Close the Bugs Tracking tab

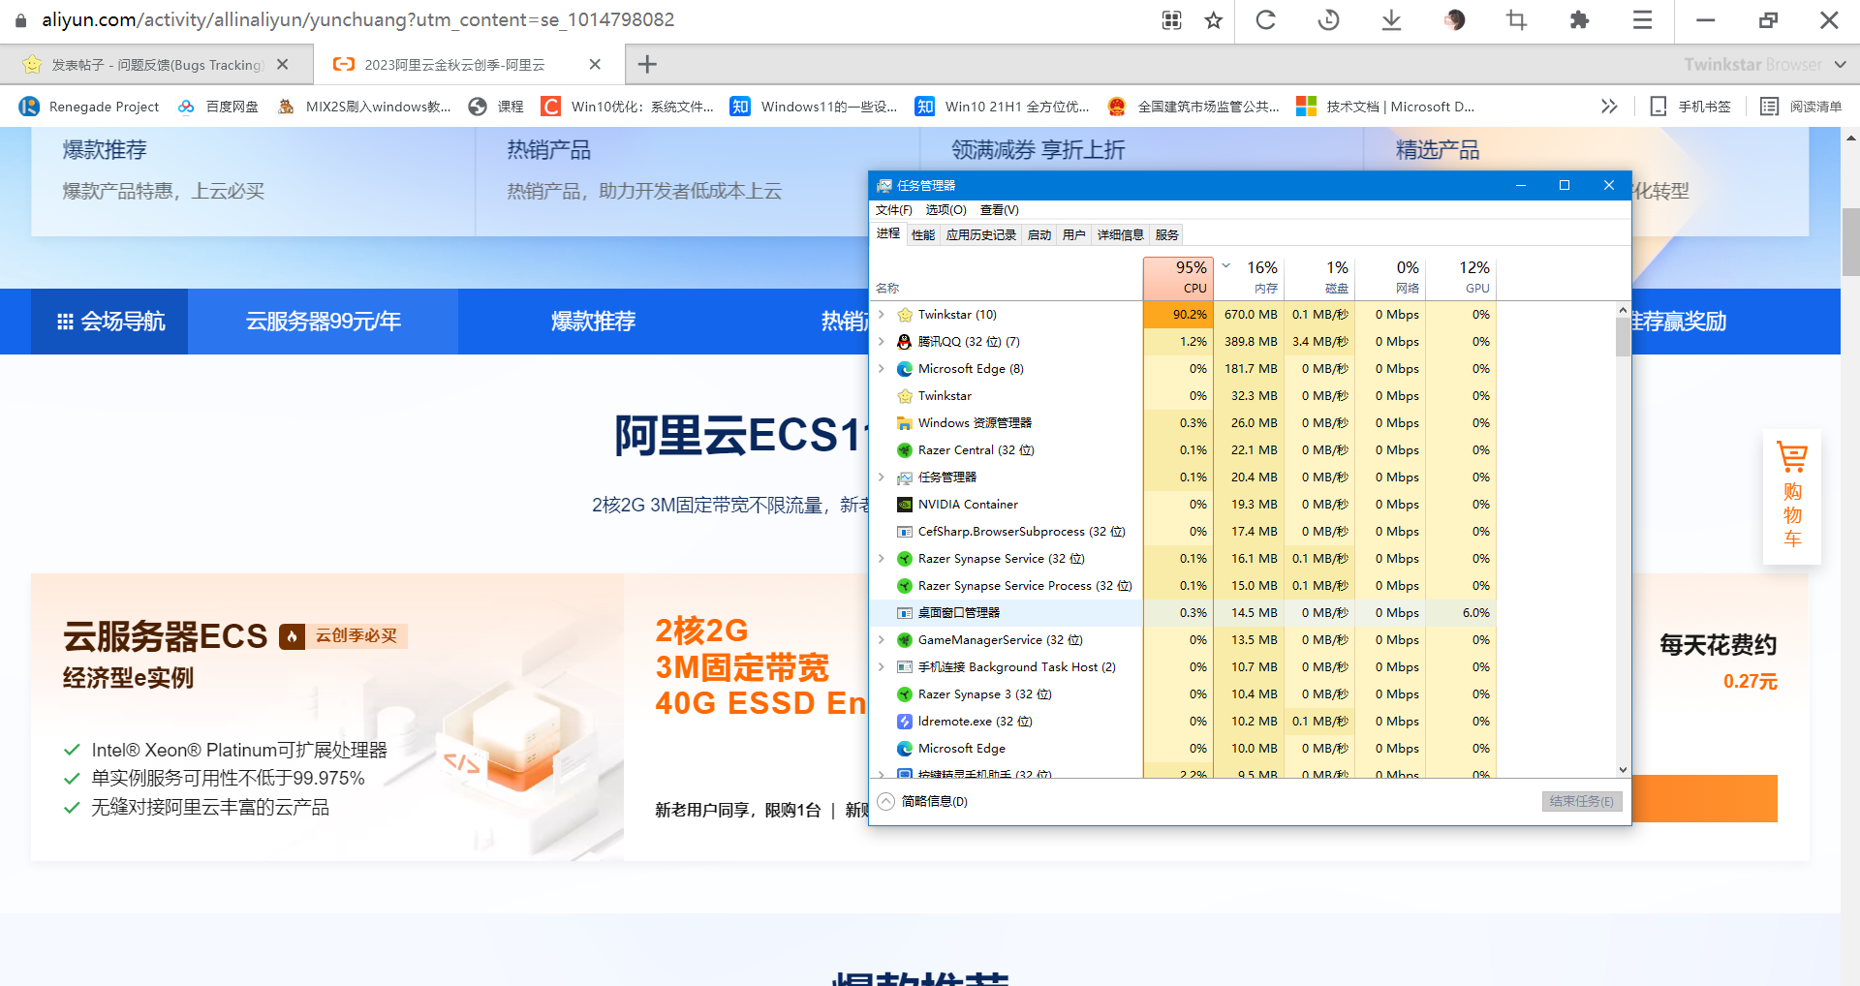coord(282,64)
